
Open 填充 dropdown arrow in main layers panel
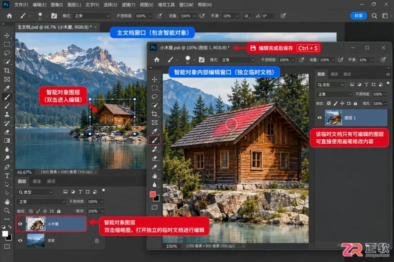click(102, 211)
